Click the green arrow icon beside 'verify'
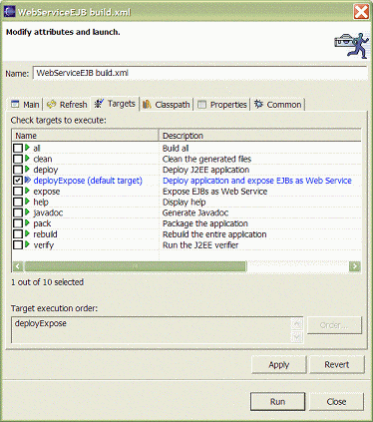Image resolution: width=373 pixels, height=422 pixels. 27,244
